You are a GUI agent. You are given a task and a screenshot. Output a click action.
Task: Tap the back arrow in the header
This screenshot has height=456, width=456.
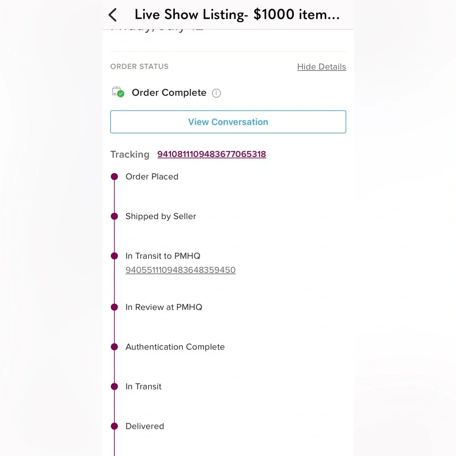[113, 15]
